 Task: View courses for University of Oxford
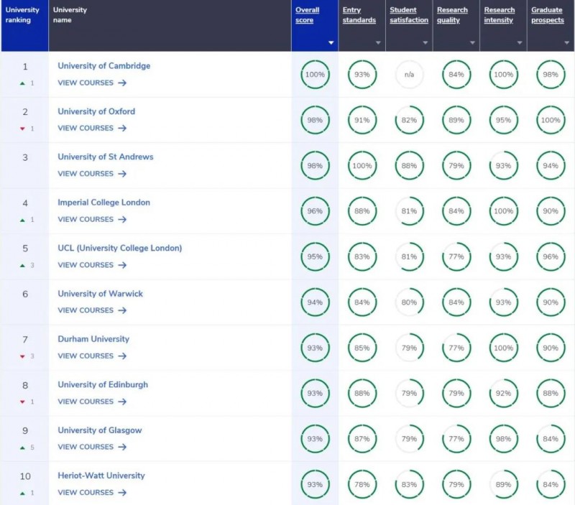[x=92, y=129]
